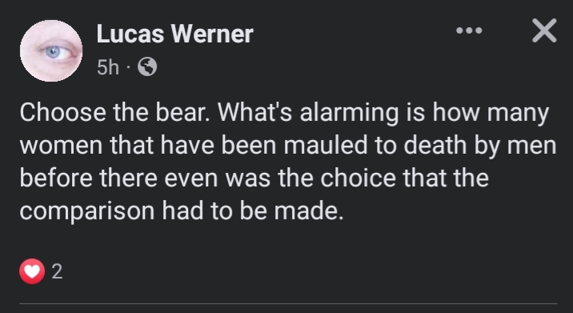Expand post actions via the ellipsis
573x313 pixels.
(469, 30)
